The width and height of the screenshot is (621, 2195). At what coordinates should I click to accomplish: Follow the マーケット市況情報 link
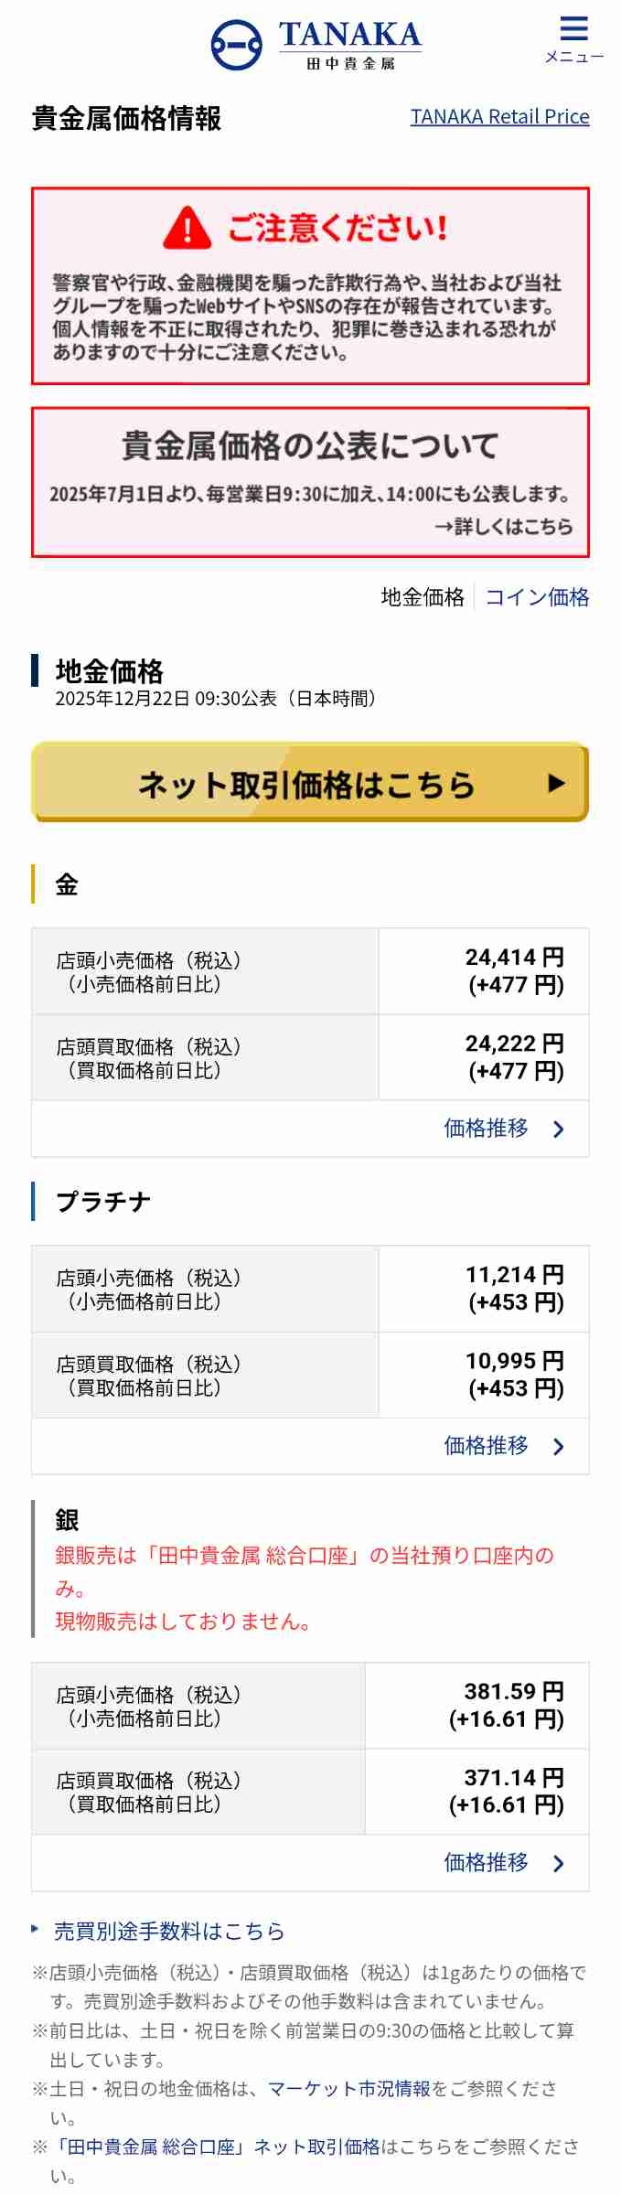click(348, 2088)
